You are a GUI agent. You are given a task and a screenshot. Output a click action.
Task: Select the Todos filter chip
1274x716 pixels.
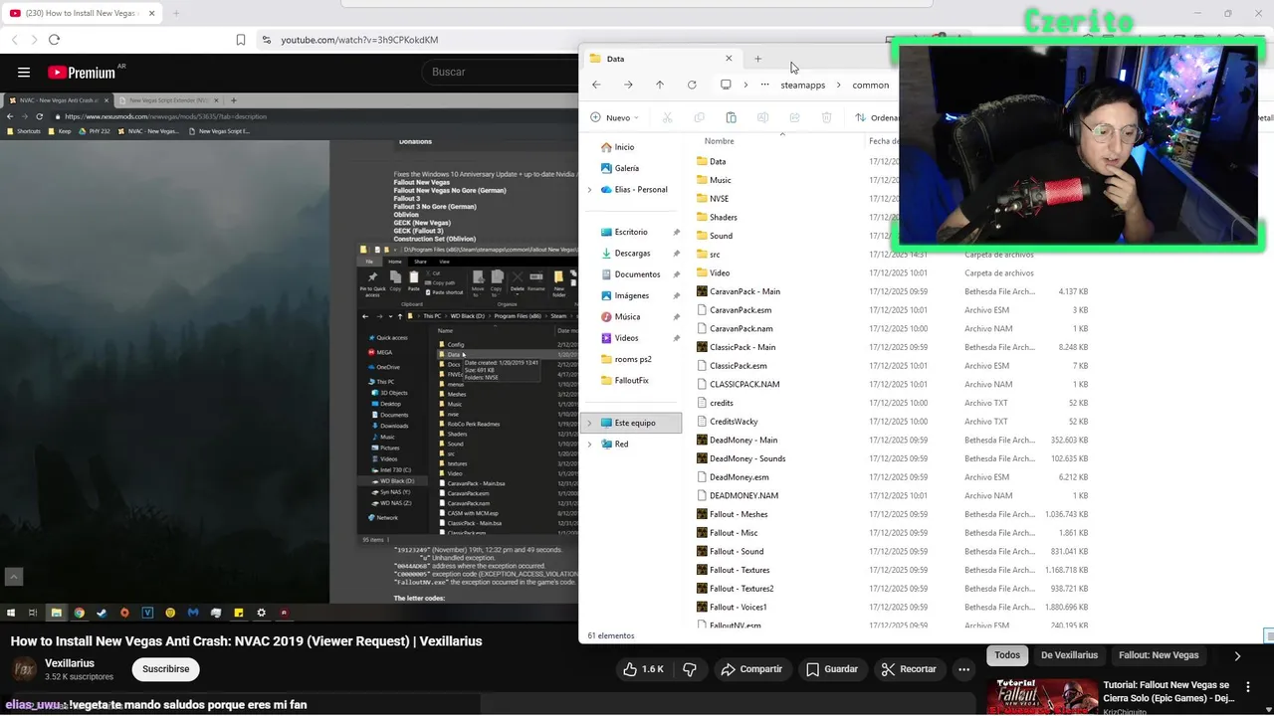1007,655
